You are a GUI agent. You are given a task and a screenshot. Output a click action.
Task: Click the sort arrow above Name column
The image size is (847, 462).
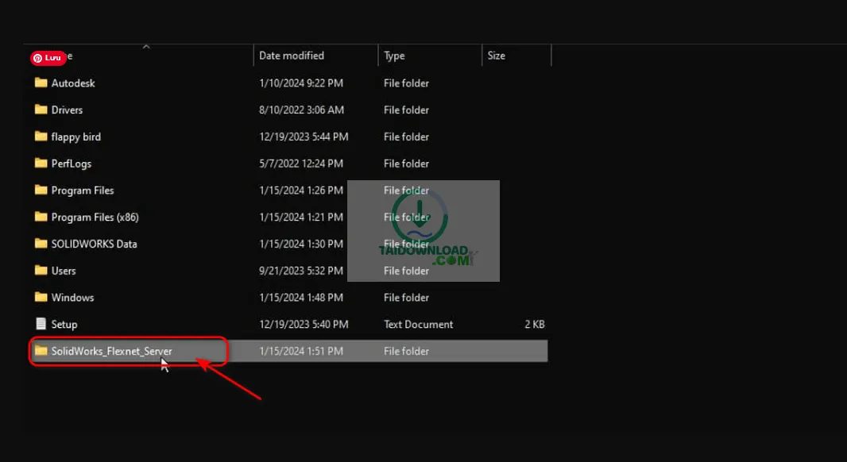coord(146,47)
